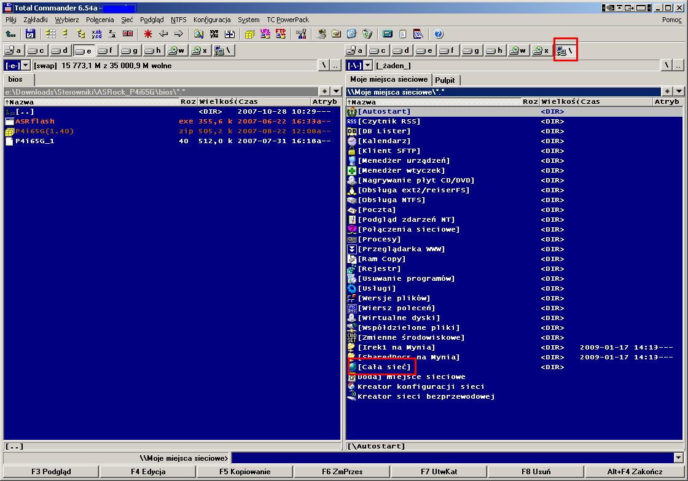Select the bios tab in left panel
The height and width of the screenshot is (481, 688).
click(x=18, y=79)
